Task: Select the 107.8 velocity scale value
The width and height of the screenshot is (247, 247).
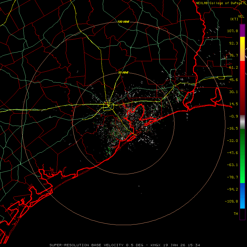Action: pyautogui.click(x=232, y=31)
